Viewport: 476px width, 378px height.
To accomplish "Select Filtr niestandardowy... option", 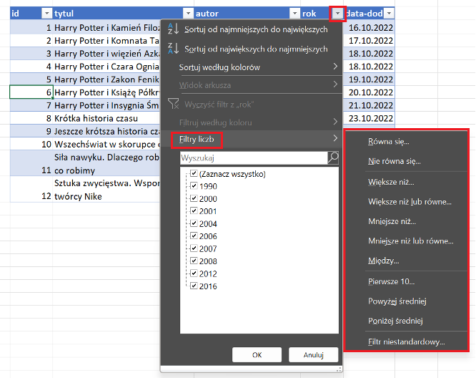I will pyautogui.click(x=406, y=342).
